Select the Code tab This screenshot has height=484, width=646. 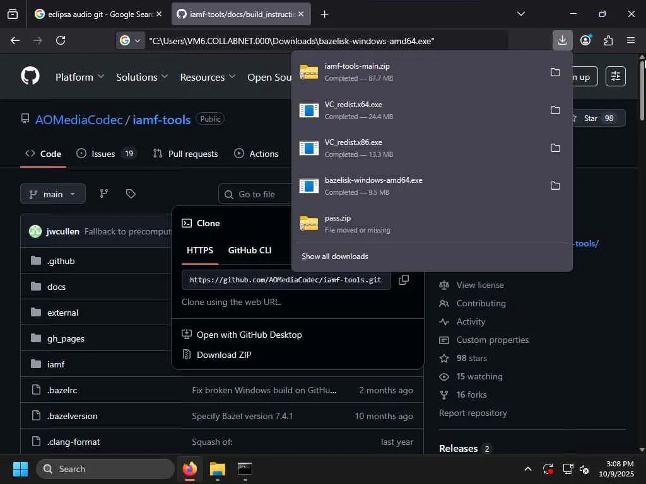point(44,154)
